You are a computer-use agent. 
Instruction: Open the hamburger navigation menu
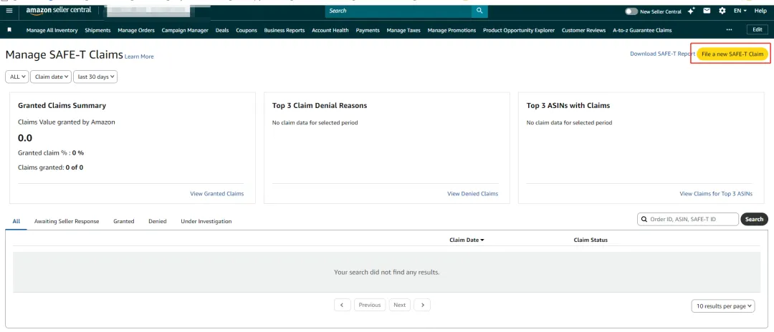click(x=9, y=10)
